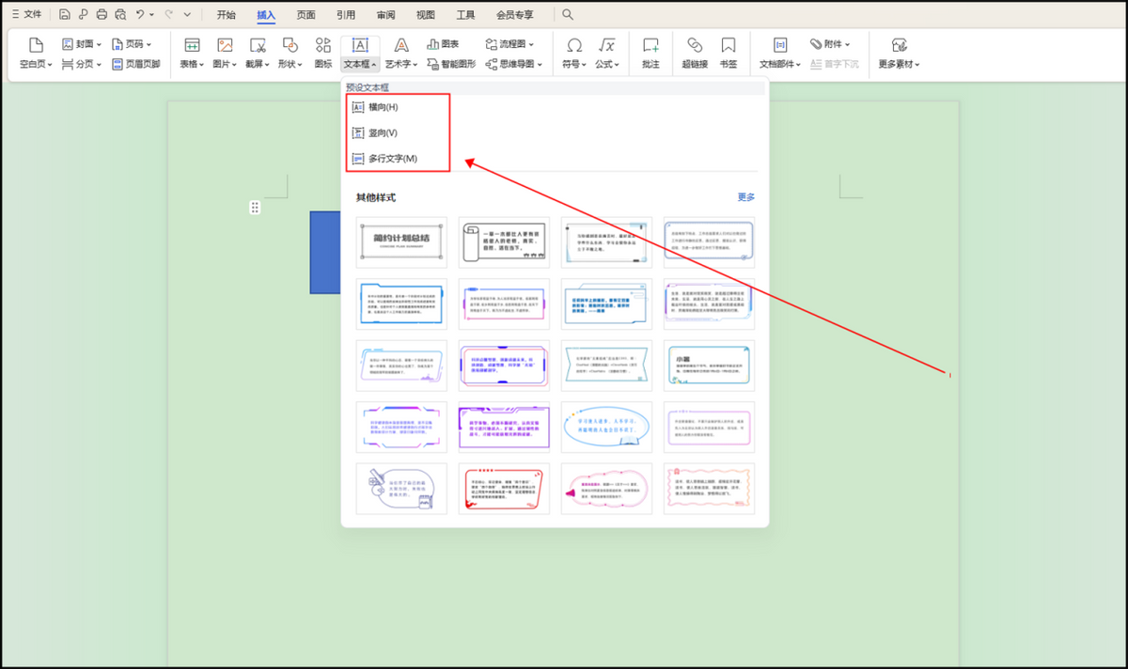The width and height of the screenshot is (1128, 669).
Task: Switch to the View (视图) tab
Action: [426, 15]
